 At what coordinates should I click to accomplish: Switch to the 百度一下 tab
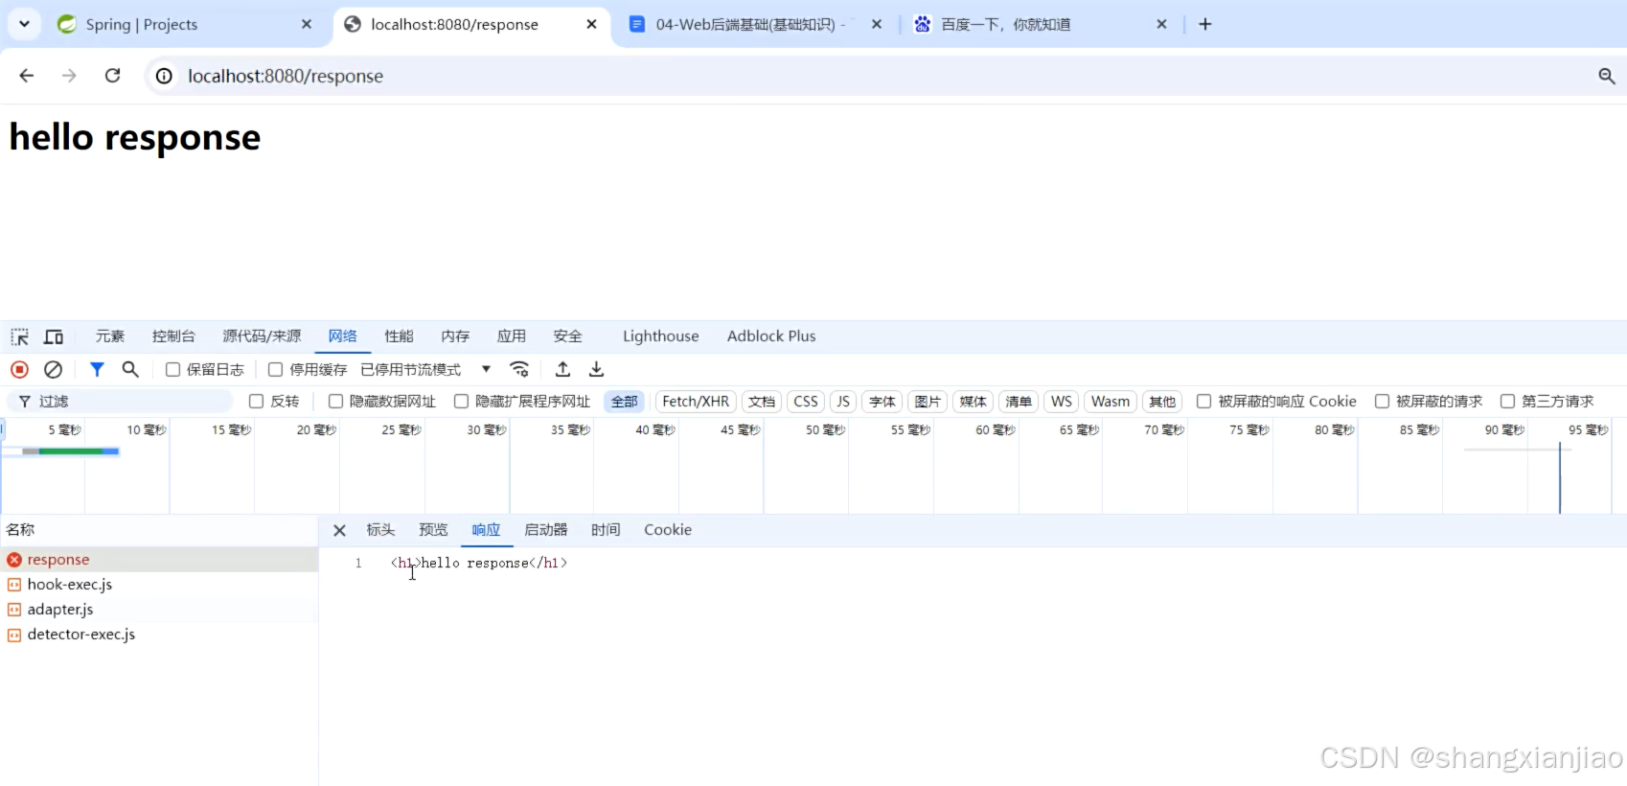[x=1040, y=24]
